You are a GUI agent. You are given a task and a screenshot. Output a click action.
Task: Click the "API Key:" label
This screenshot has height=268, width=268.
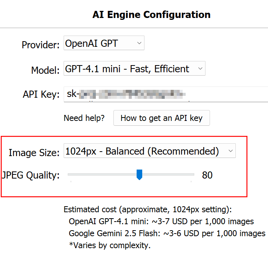point(41,94)
